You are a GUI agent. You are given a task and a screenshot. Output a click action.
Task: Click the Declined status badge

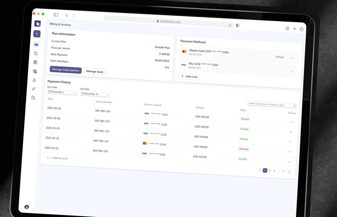click(x=244, y=149)
